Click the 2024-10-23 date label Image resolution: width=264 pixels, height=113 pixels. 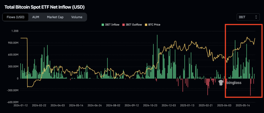pos(150,106)
